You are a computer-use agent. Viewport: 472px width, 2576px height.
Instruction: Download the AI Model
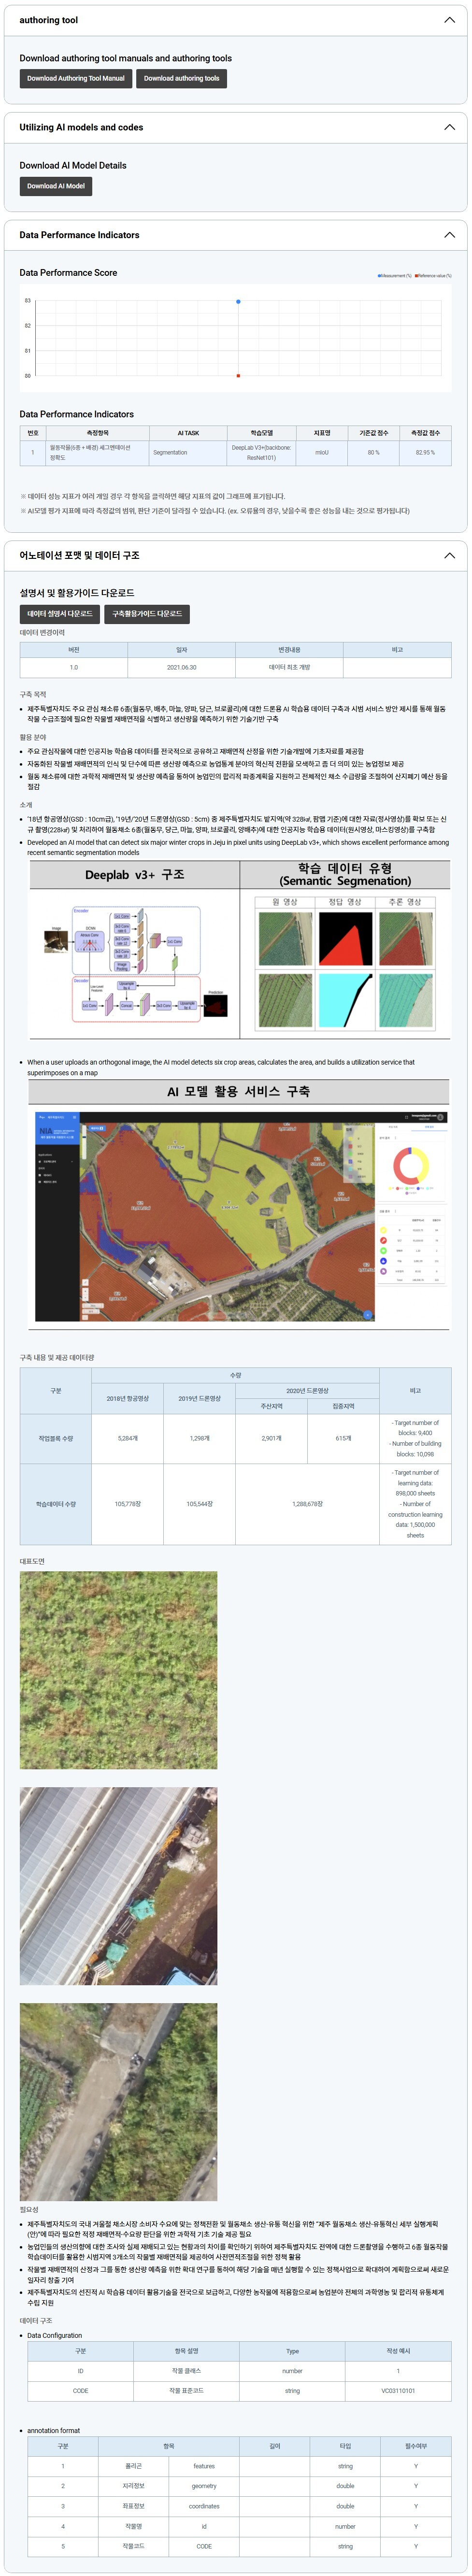click(x=56, y=186)
